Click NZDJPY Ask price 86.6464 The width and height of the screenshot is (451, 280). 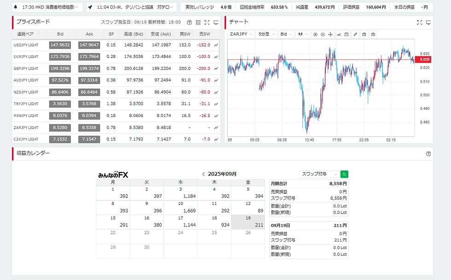(x=89, y=92)
